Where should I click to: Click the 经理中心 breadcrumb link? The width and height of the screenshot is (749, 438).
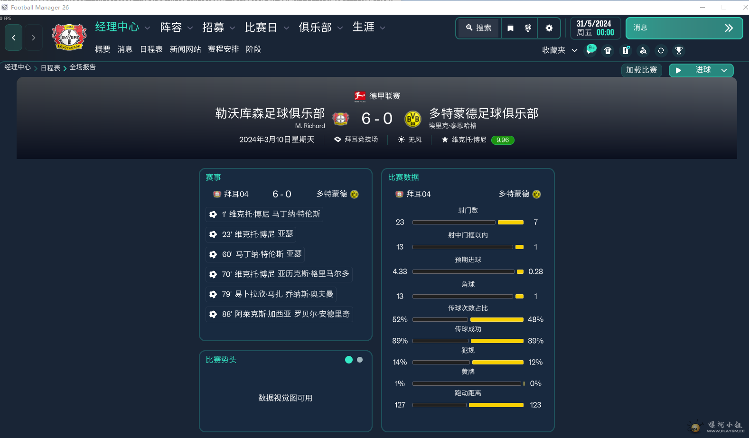click(18, 67)
